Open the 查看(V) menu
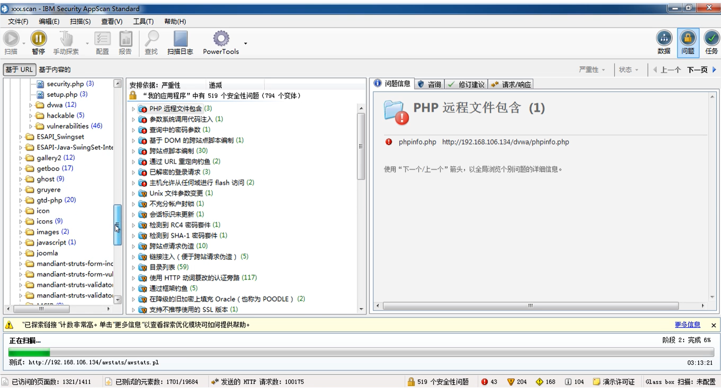This screenshot has width=721, height=388. [x=112, y=21]
